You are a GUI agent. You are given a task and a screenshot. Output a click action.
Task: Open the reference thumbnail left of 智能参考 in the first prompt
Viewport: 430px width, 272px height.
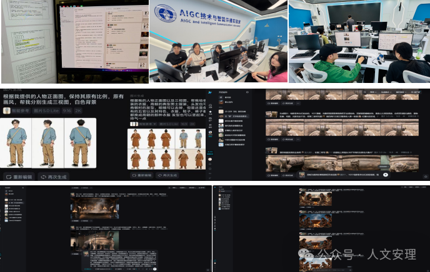coord(7,111)
